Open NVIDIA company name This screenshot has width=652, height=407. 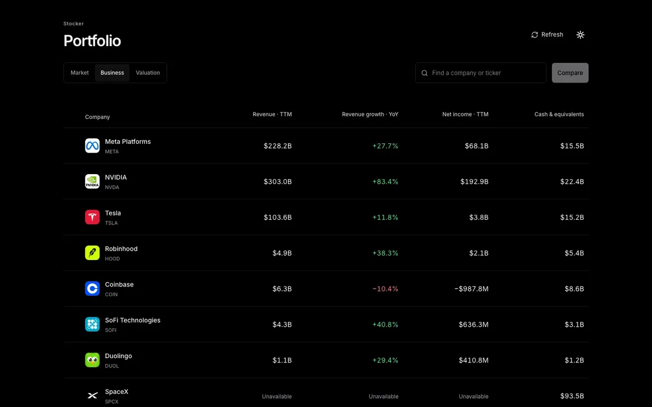coord(116,177)
